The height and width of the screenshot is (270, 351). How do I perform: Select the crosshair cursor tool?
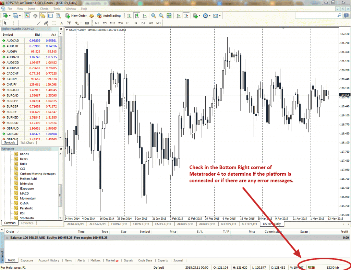[13, 23]
